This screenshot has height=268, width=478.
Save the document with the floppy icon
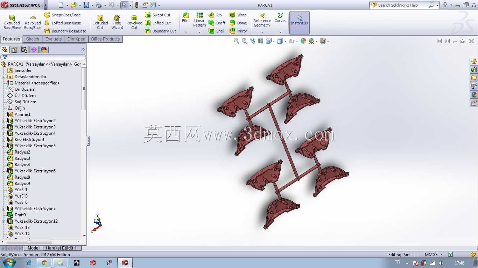click(x=86, y=5)
